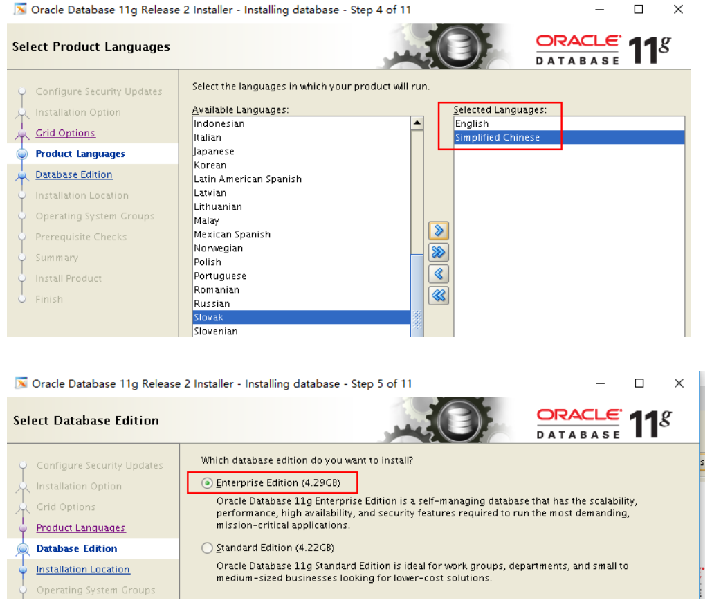Viewport: 712px width, 605px height.
Task: Click Finish step in Step 4 sidebar
Action: click(49, 299)
